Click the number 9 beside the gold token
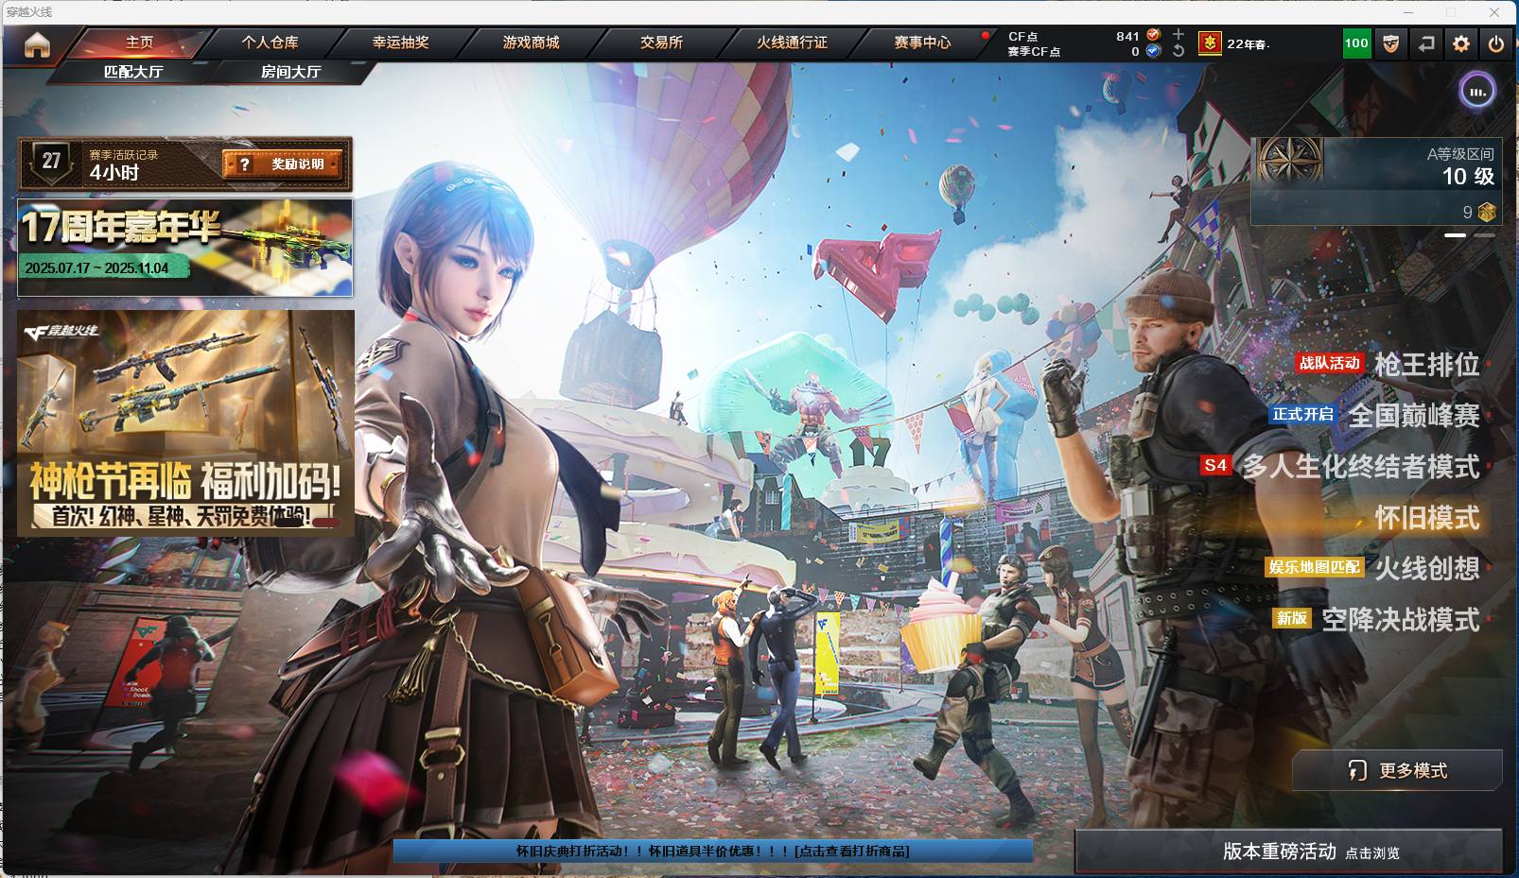1519x878 pixels. pyautogui.click(x=1468, y=213)
